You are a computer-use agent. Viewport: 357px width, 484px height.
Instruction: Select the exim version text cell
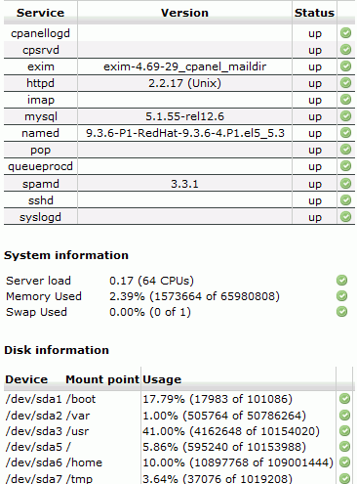(x=184, y=66)
